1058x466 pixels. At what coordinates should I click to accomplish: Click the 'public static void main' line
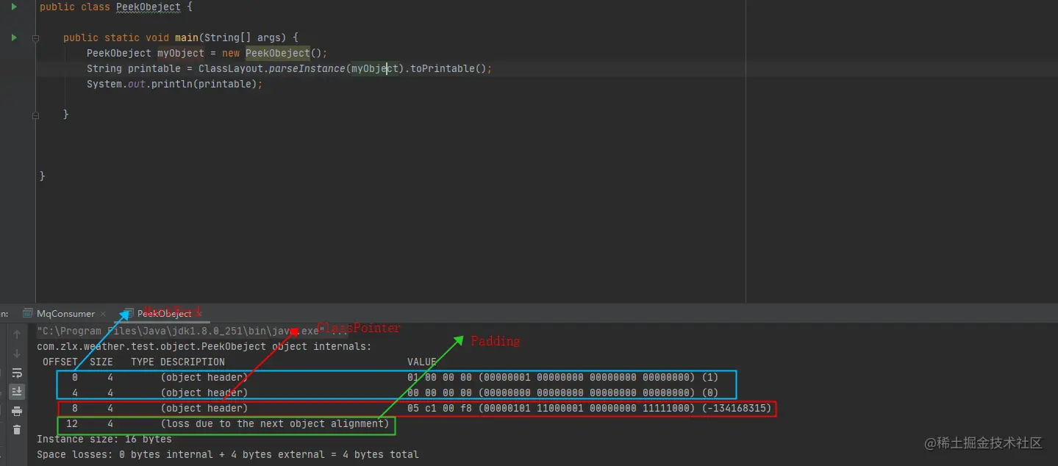point(181,37)
